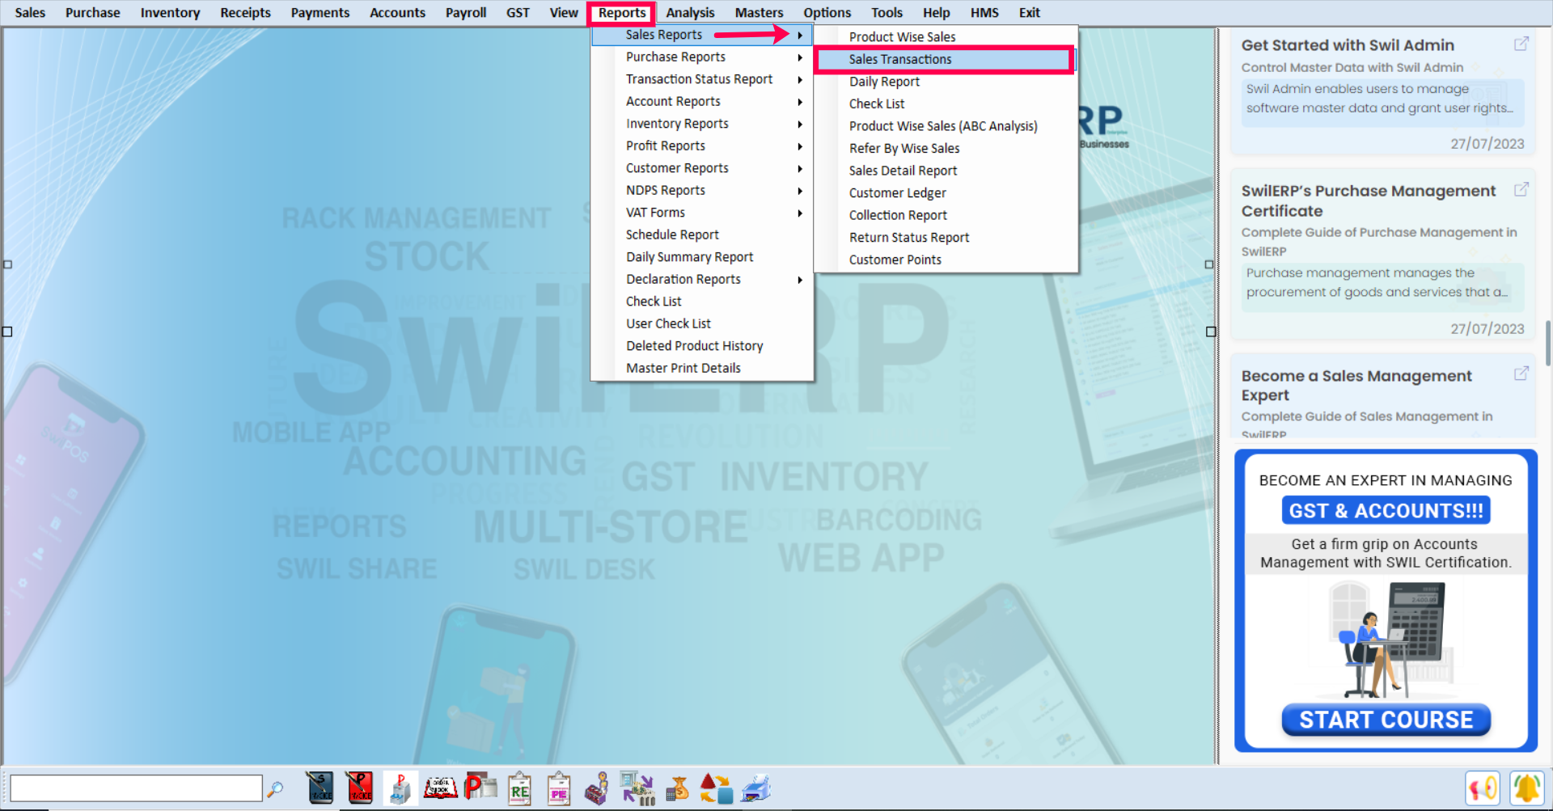Click the START COURSE button
This screenshot has height=811, width=1553.
[x=1386, y=720]
